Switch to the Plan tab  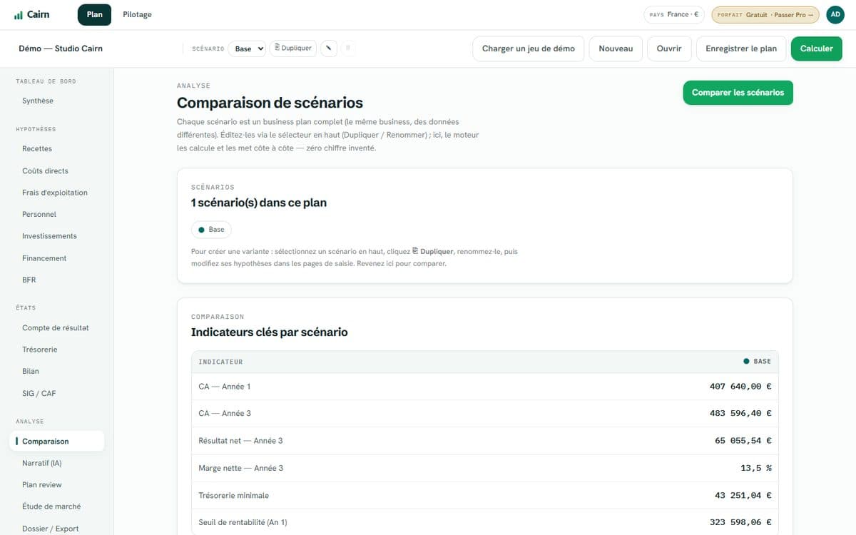95,14
